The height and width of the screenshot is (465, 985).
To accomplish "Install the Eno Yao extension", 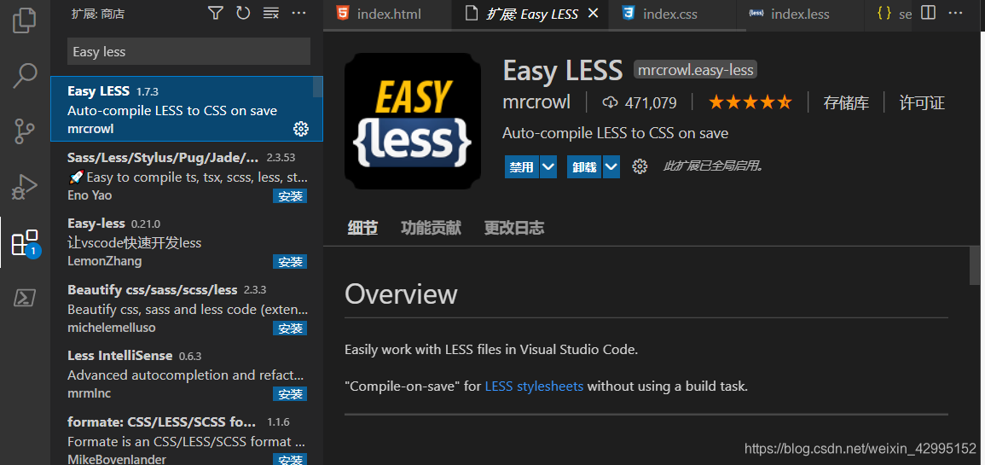I will [290, 196].
